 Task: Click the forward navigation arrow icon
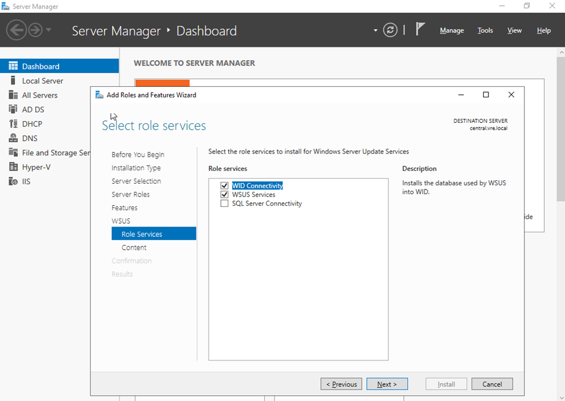[35, 30]
